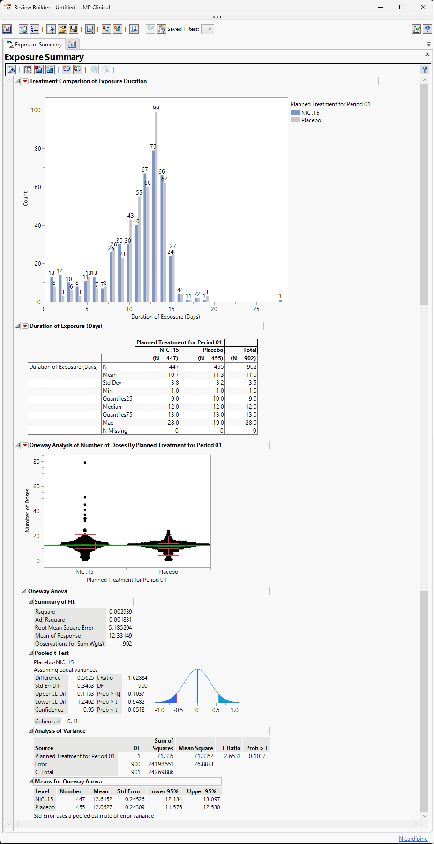Viewport: 434px width, 844px height.
Task: Collapse the Treatment Comparison of Exposure Duration section
Action: pyautogui.click(x=18, y=81)
